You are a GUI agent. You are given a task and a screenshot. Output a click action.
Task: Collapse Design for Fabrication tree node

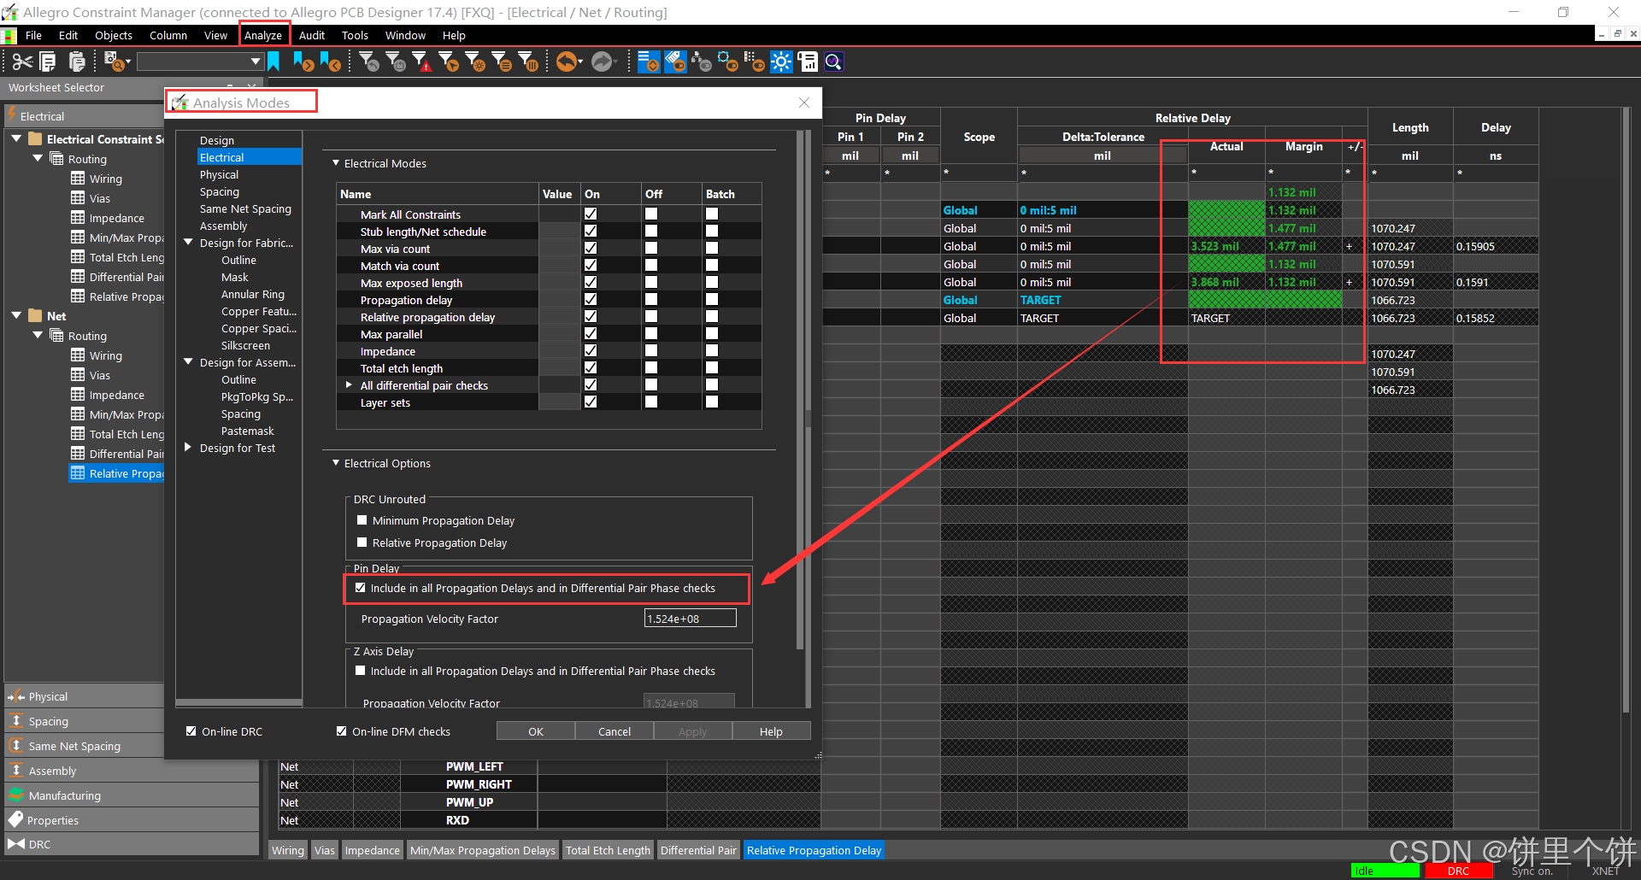pos(188,243)
